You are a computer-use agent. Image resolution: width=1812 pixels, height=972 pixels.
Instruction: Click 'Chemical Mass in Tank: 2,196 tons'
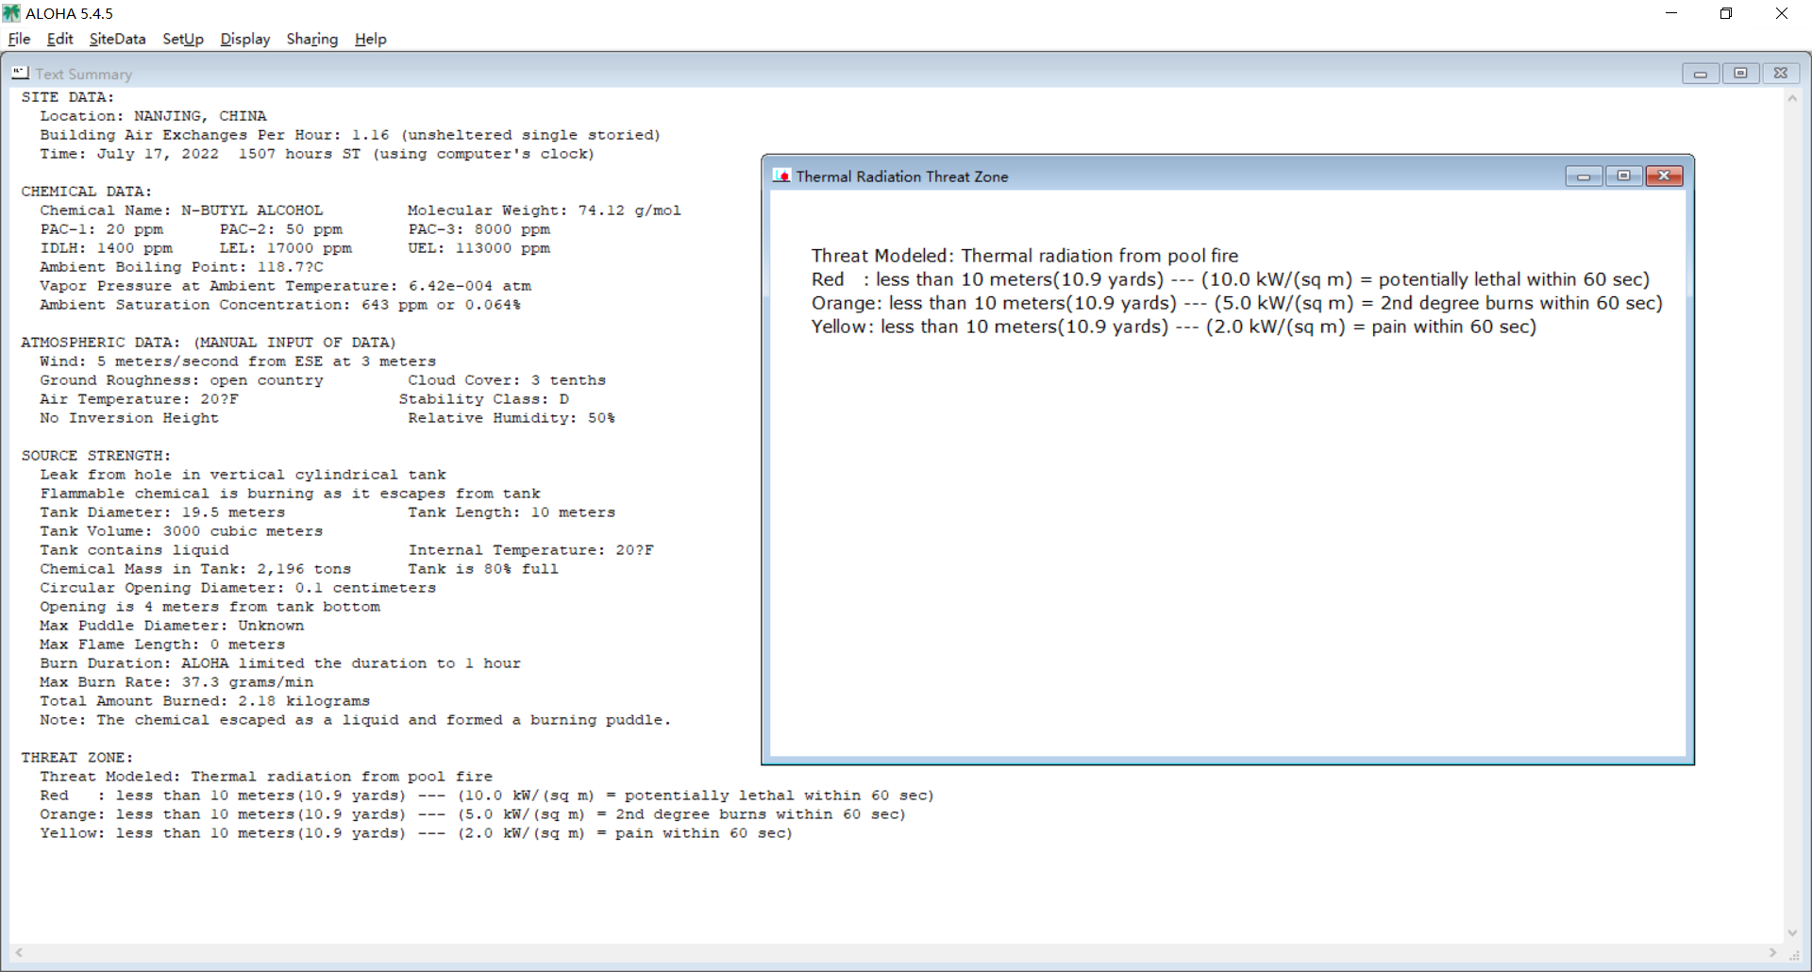[x=195, y=569]
